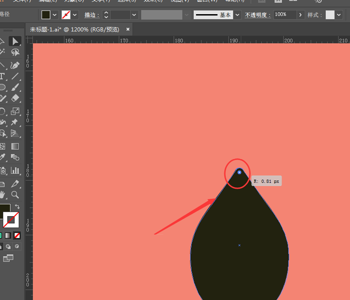This screenshot has height=300, width=350.
Task: Click the dark fill color swatch in control bar
Action: tap(46, 15)
